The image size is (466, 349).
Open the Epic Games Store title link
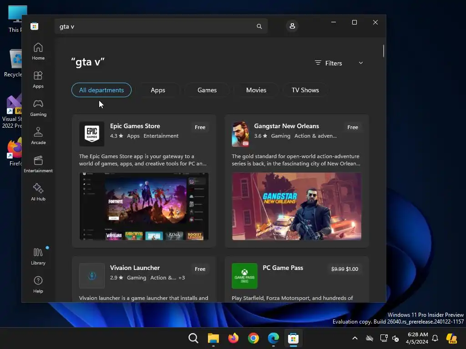click(x=135, y=126)
